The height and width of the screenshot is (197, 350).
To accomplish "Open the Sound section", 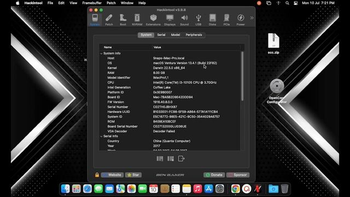I will [184, 20].
